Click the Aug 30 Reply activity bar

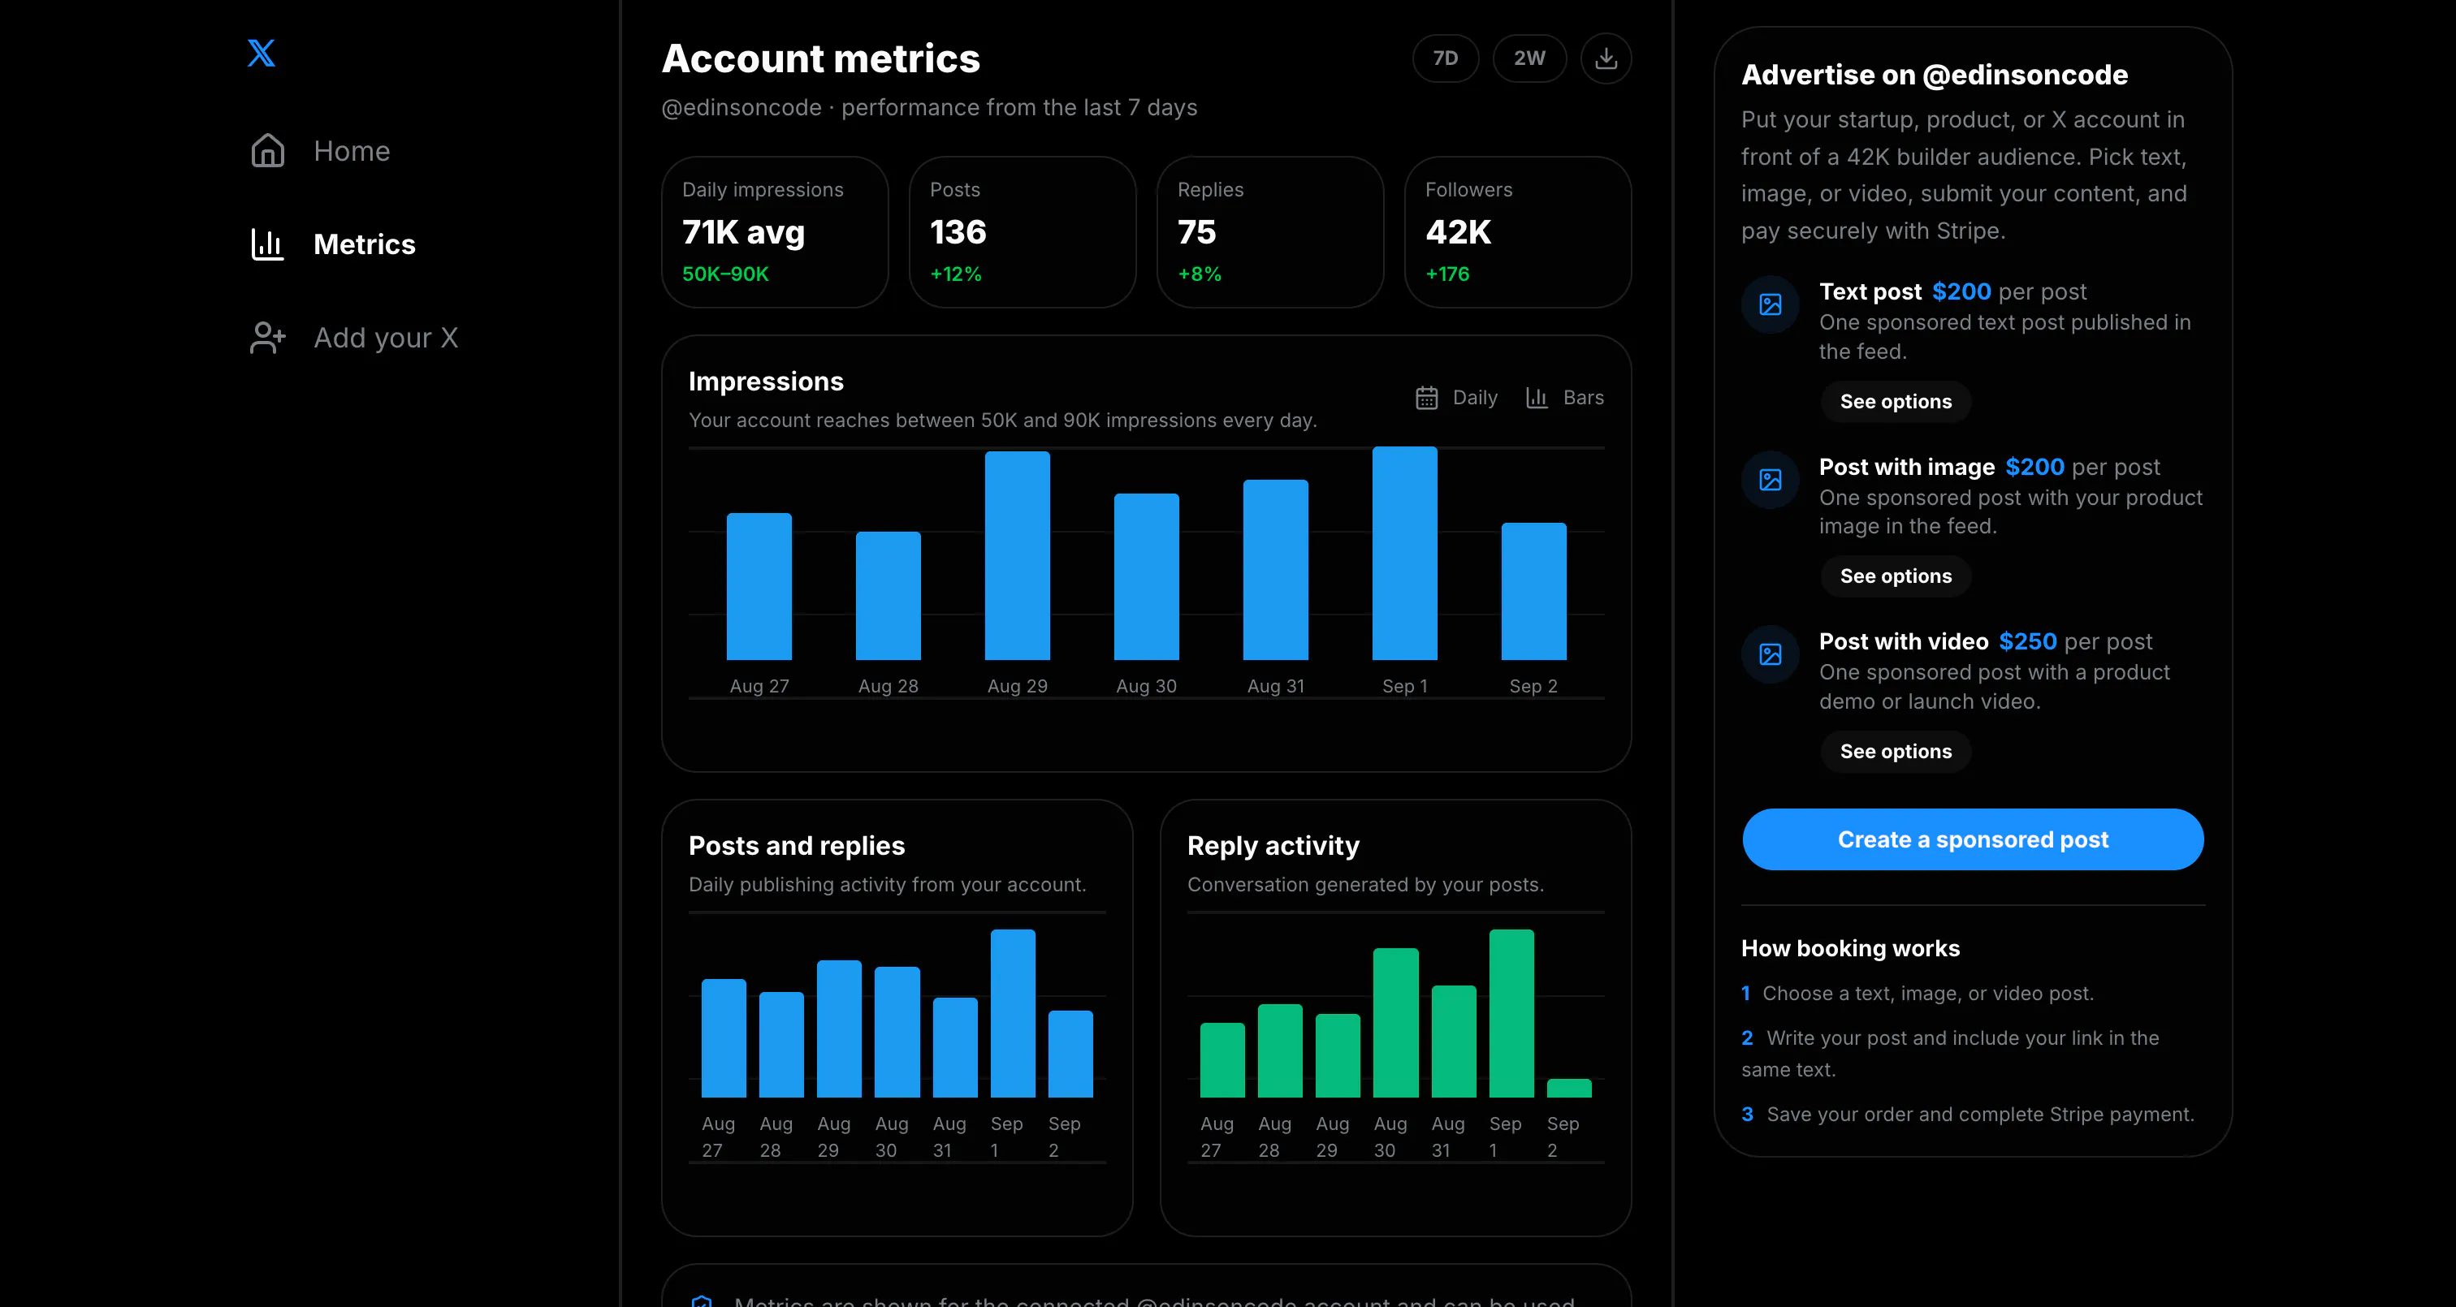pos(1396,1023)
